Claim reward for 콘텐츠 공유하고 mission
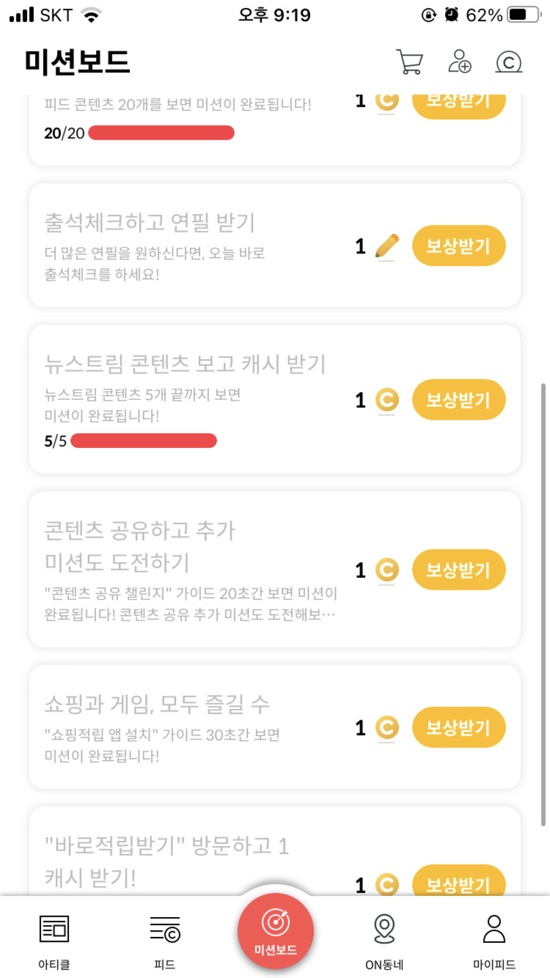The image size is (550, 978). pos(459,570)
